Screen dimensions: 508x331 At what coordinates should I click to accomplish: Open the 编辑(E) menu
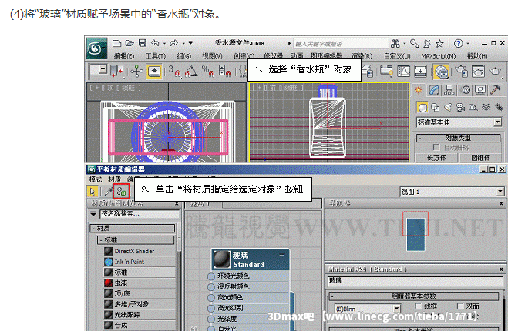tap(124, 56)
